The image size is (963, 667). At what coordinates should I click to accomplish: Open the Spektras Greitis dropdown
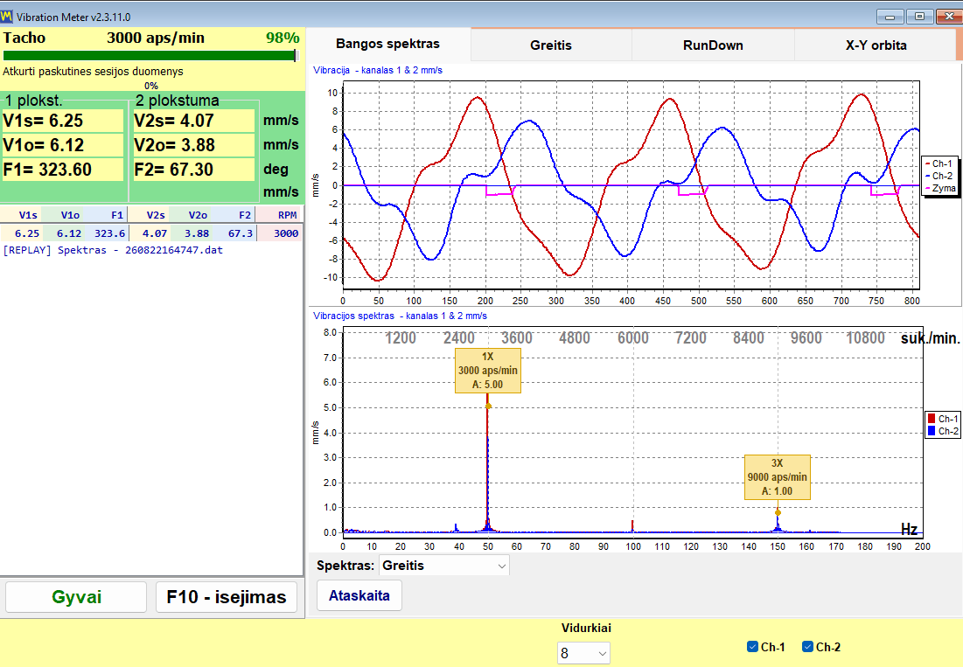[x=444, y=565]
